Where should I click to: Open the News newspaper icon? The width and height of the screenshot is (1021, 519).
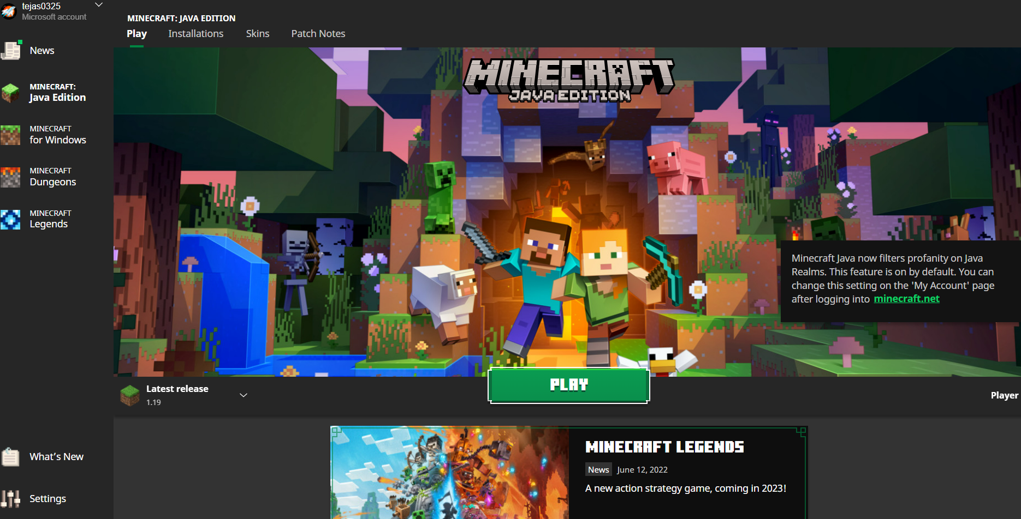pyautogui.click(x=11, y=50)
